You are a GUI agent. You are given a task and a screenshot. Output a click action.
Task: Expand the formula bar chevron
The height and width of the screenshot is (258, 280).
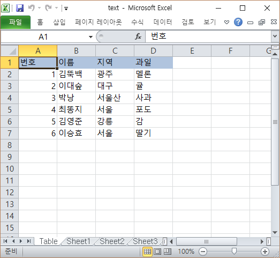pyautogui.click(x=275, y=36)
